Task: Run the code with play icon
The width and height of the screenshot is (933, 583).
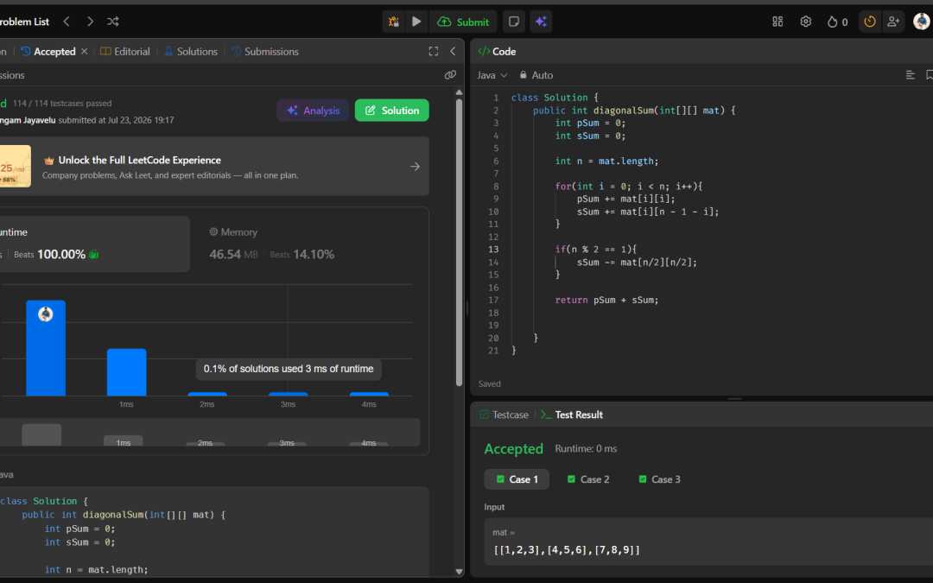Action: (x=416, y=22)
